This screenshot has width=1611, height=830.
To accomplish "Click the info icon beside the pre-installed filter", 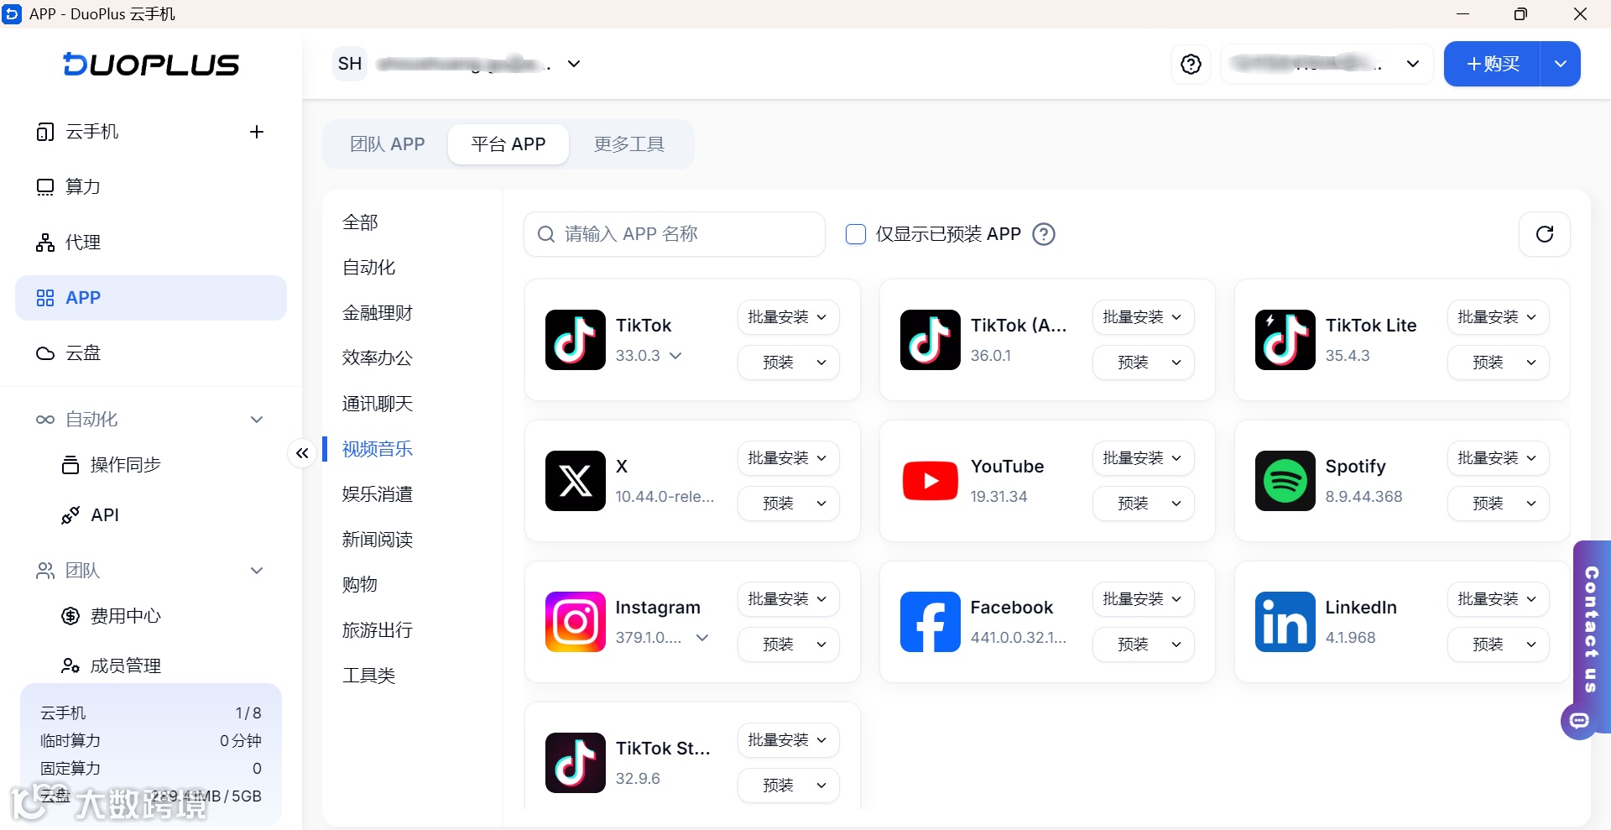I will tap(1044, 234).
